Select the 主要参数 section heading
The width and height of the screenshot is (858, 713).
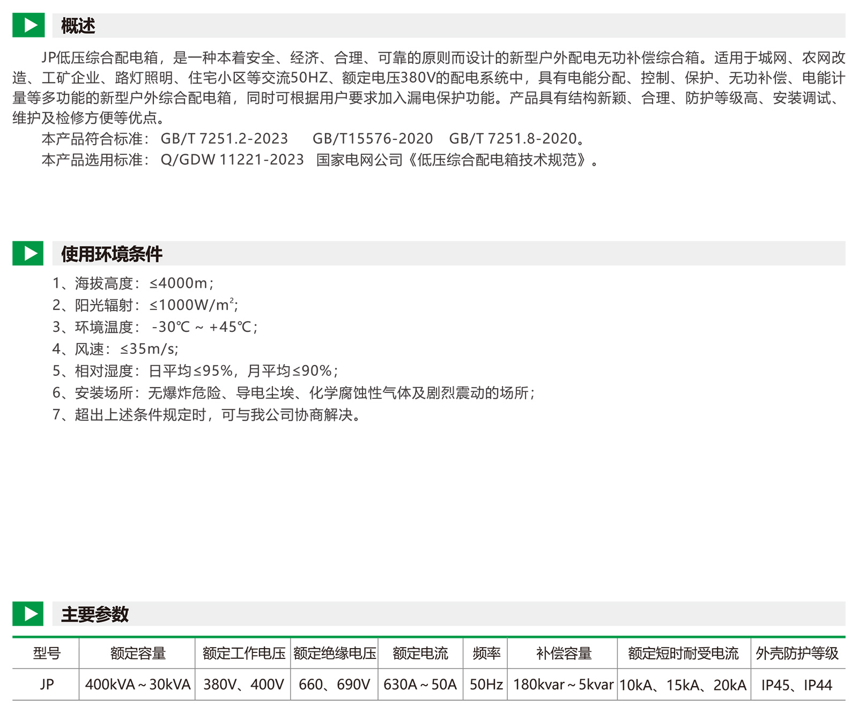coord(95,614)
